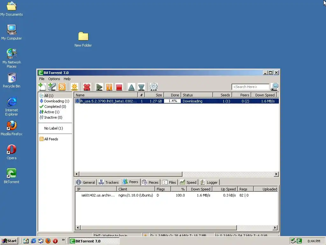Screen dimensions: 326x245
Task: Select peer ia601402.us.archiv... row
Action: (176, 195)
